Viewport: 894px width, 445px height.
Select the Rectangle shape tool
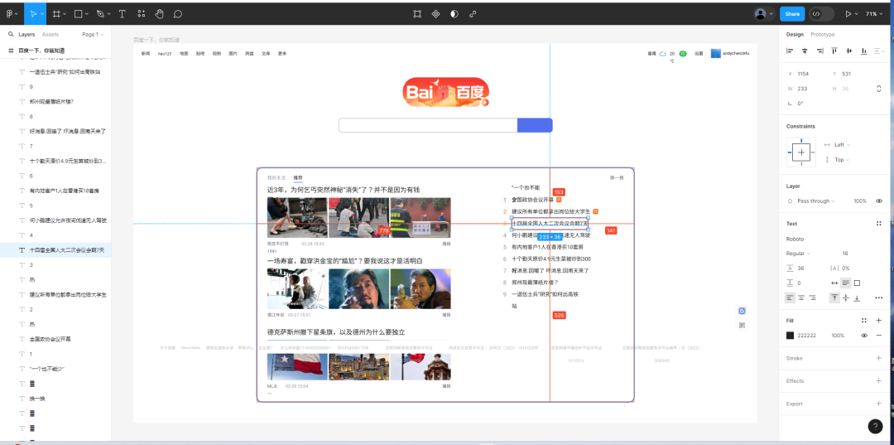(79, 14)
